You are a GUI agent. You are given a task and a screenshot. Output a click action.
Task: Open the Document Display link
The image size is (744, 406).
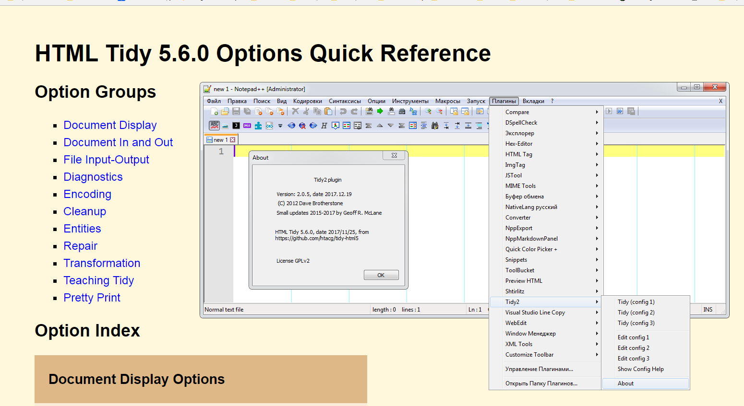coord(110,125)
